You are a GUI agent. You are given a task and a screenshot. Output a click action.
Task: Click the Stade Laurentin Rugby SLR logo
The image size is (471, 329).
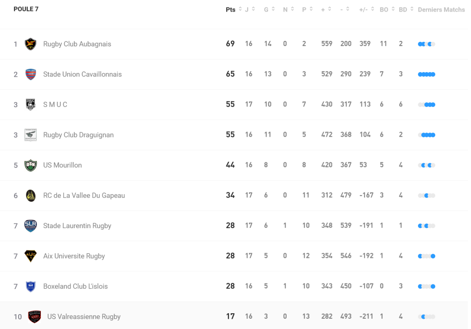point(31,226)
